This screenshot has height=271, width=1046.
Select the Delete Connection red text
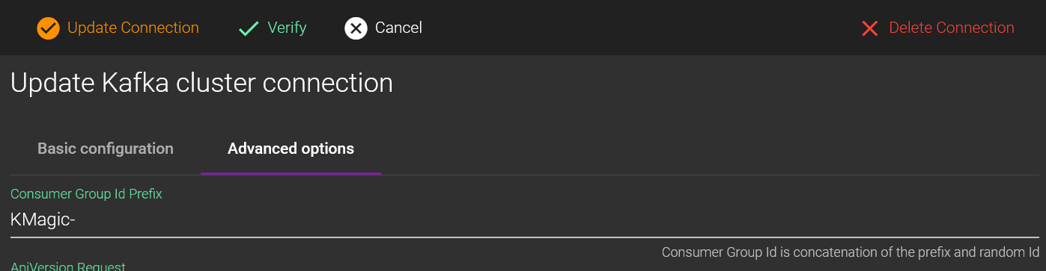click(x=952, y=28)
